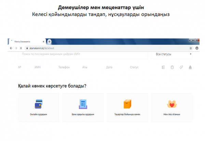Click the eject-style icon in table header
The height and width of the screenshot is (141, 205).
190,67
